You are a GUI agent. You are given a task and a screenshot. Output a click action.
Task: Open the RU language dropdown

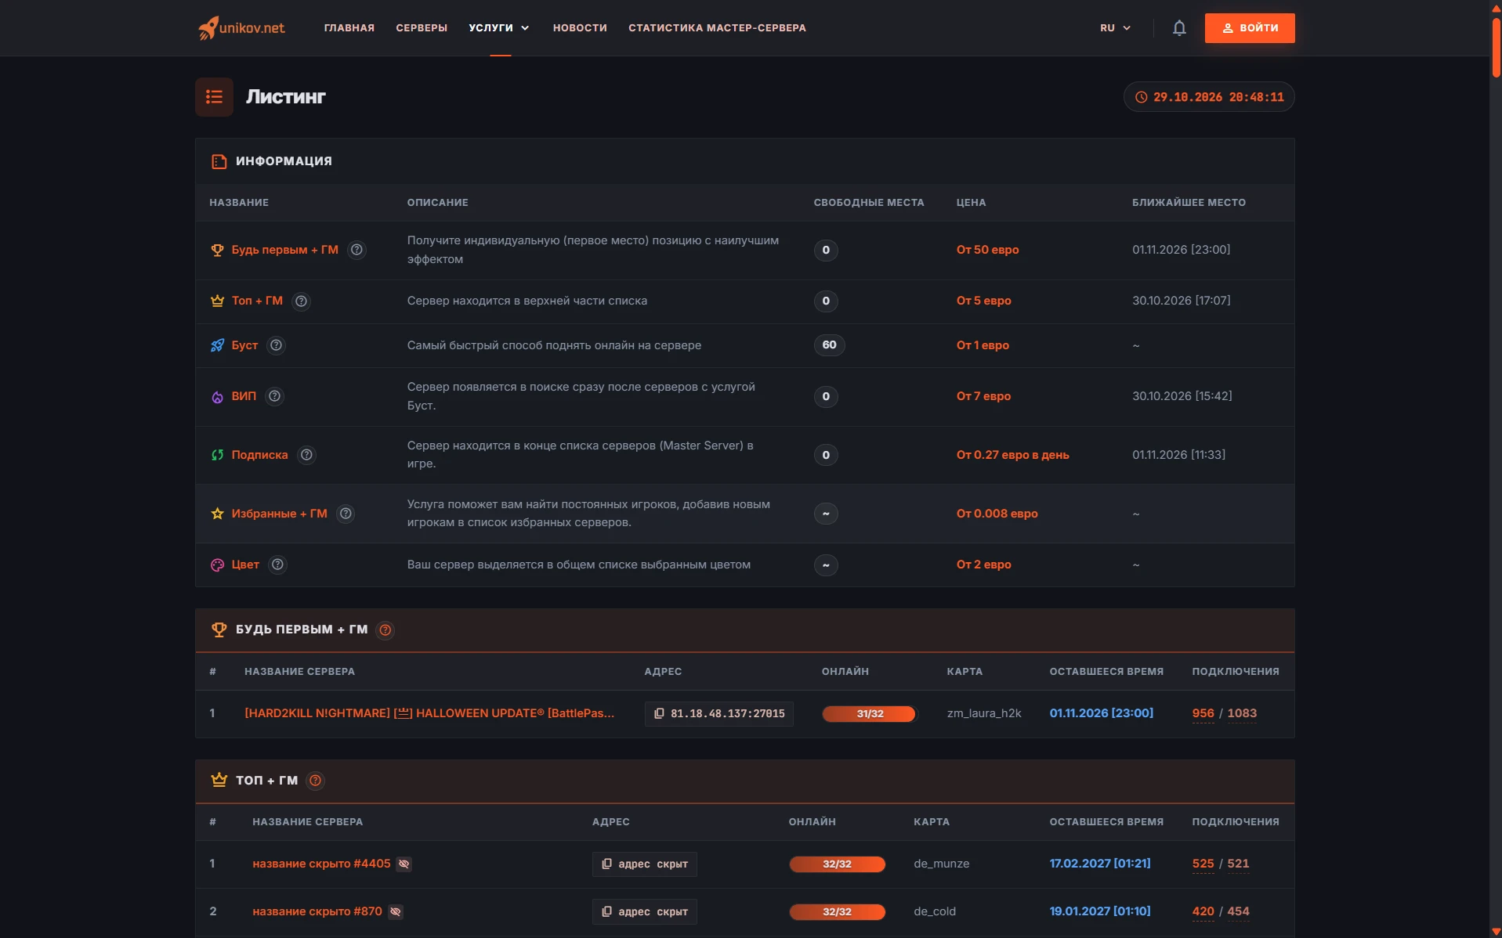coord(1115,28)
